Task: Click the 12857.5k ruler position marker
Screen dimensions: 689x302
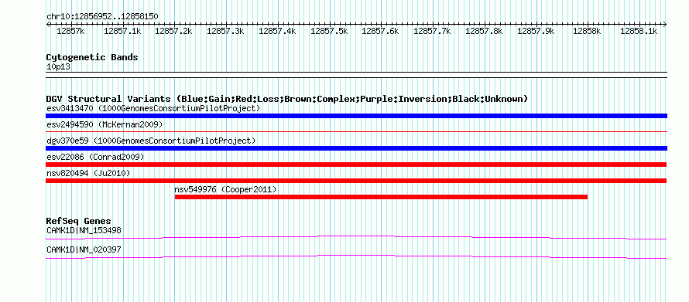Action: click(x=329, y=31)
